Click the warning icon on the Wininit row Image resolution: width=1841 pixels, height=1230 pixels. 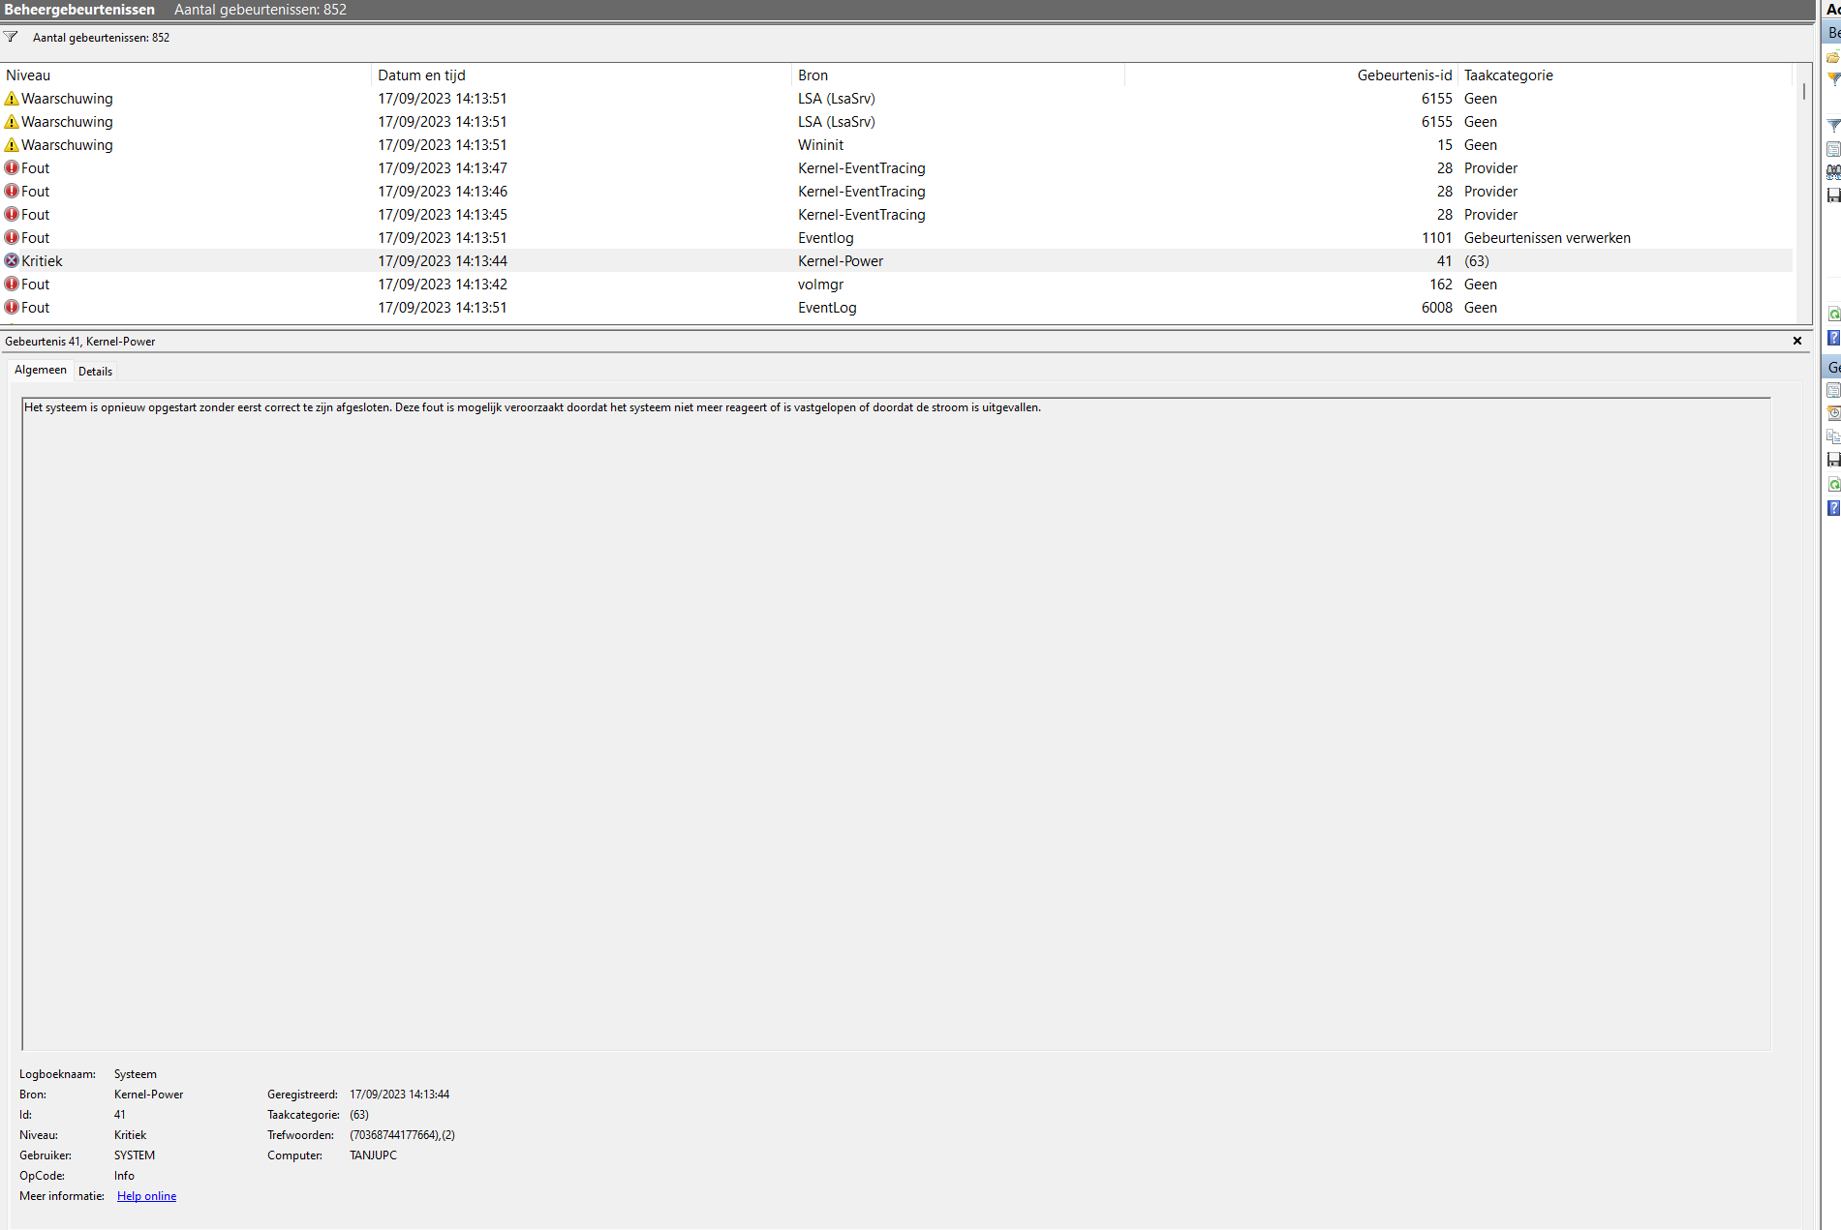pos(12,145)
